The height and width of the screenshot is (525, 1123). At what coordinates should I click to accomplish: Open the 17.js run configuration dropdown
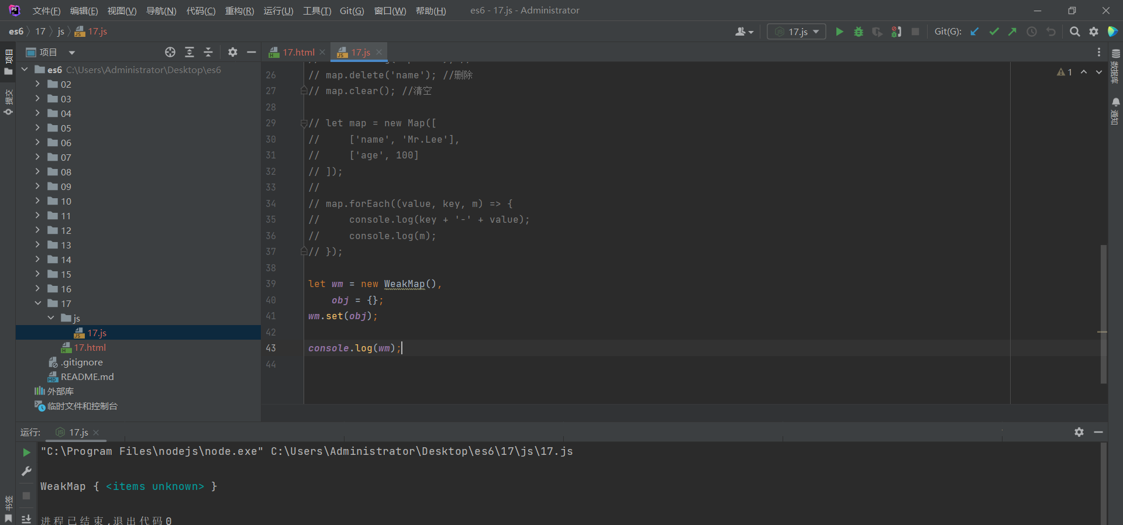(x=797, y=32)
